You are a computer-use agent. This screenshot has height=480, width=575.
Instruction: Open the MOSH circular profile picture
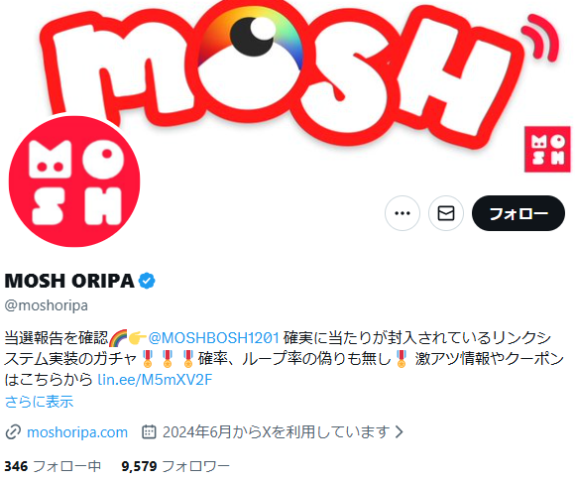[74, 181]
